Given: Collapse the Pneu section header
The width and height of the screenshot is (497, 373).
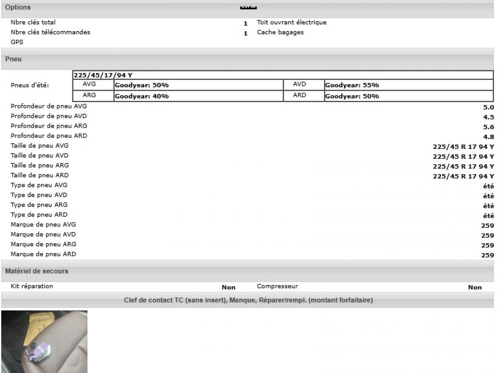Looking at the screenshot, I should click(13, 59).
